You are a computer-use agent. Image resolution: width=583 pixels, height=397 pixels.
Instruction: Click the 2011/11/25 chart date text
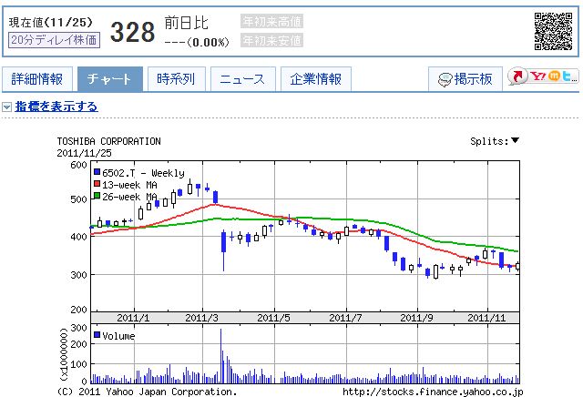[x=84, y=153]
